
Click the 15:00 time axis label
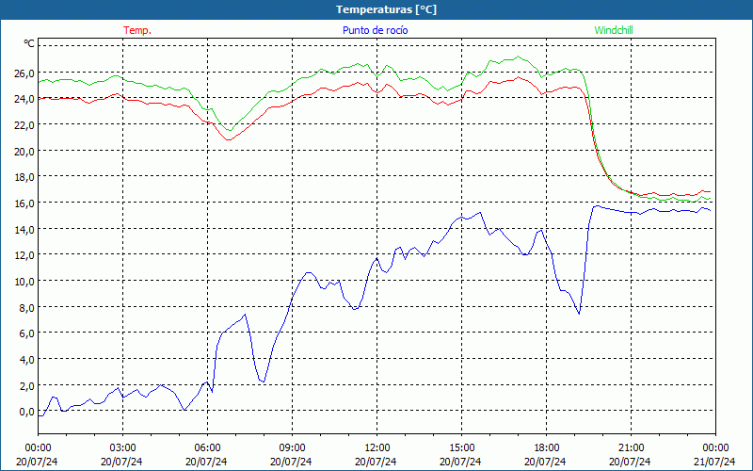click(461, 448)
